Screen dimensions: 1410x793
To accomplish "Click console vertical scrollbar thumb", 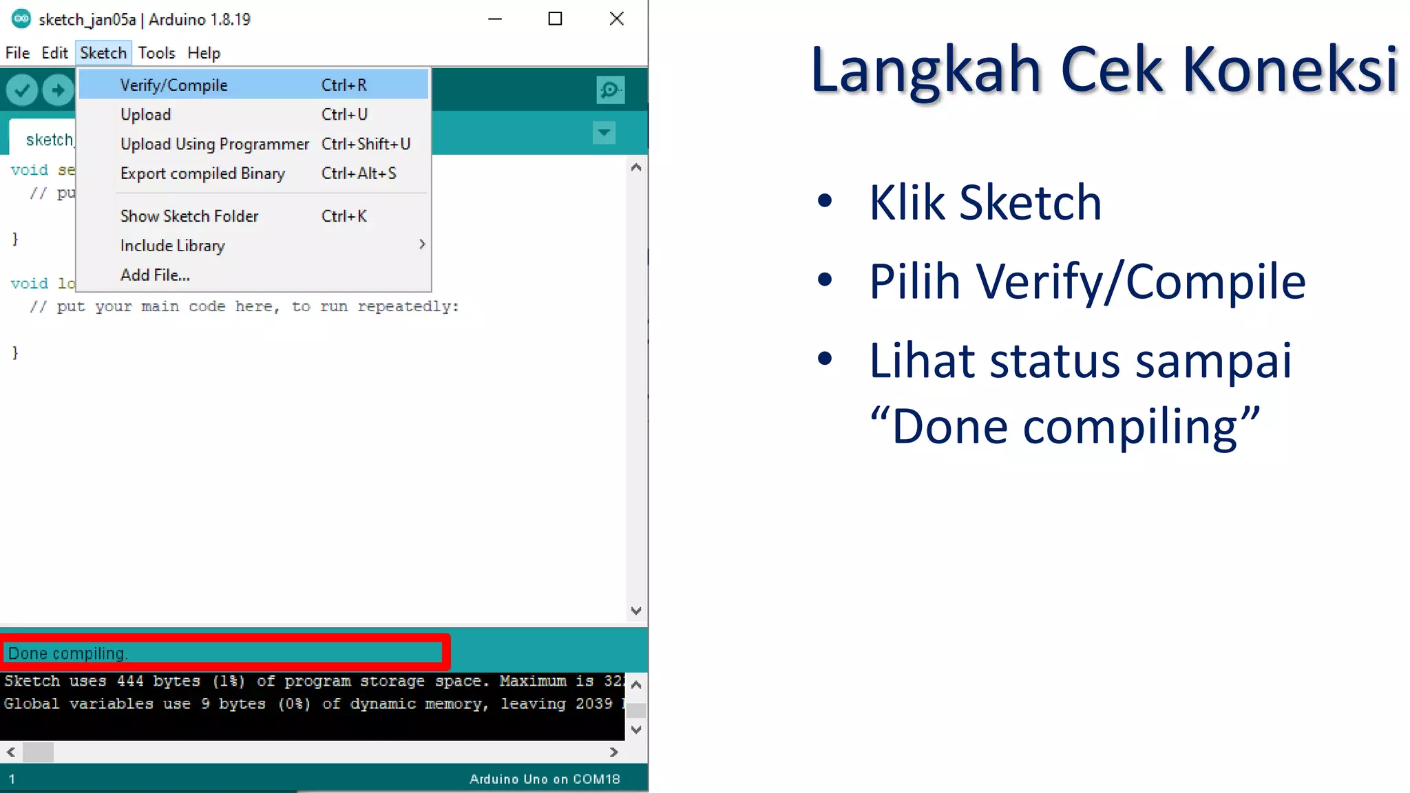I will coord(636,710).
